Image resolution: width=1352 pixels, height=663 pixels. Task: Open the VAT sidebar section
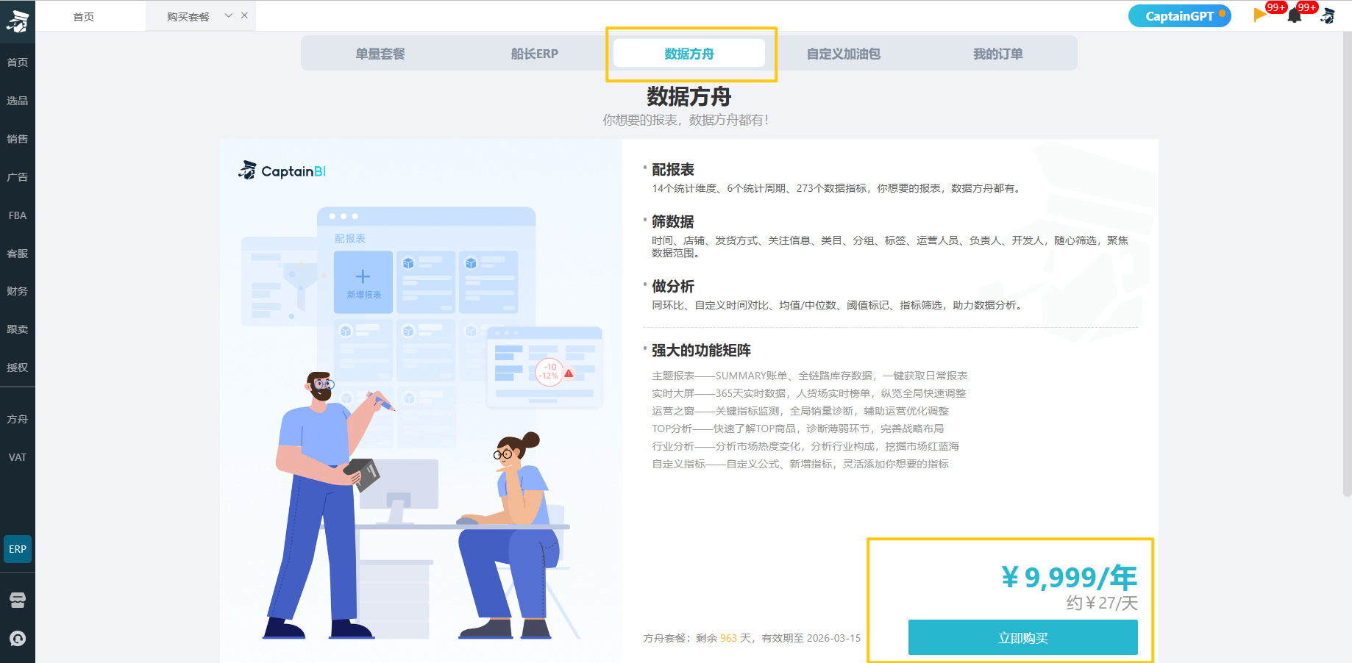pos(18,457)
